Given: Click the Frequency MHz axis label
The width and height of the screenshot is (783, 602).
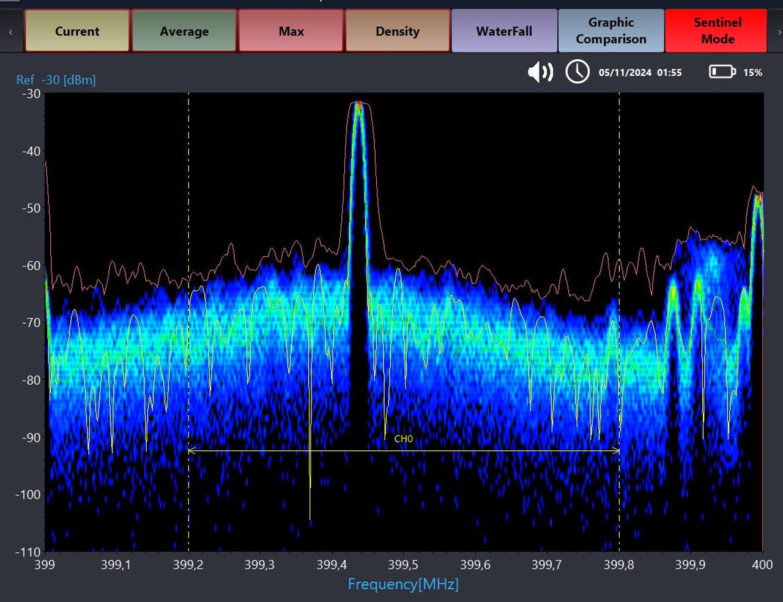Looking at the screenshot, I should [x=403, y=584].
